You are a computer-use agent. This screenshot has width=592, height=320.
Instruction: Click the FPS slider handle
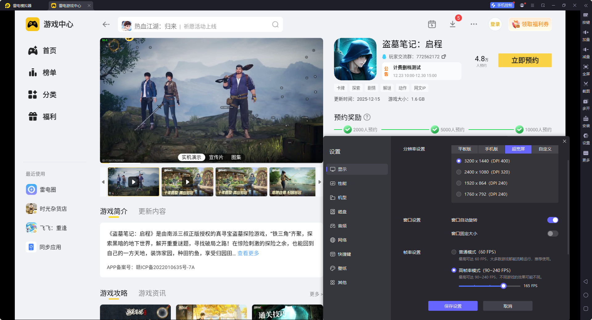(x=504, y=286)
